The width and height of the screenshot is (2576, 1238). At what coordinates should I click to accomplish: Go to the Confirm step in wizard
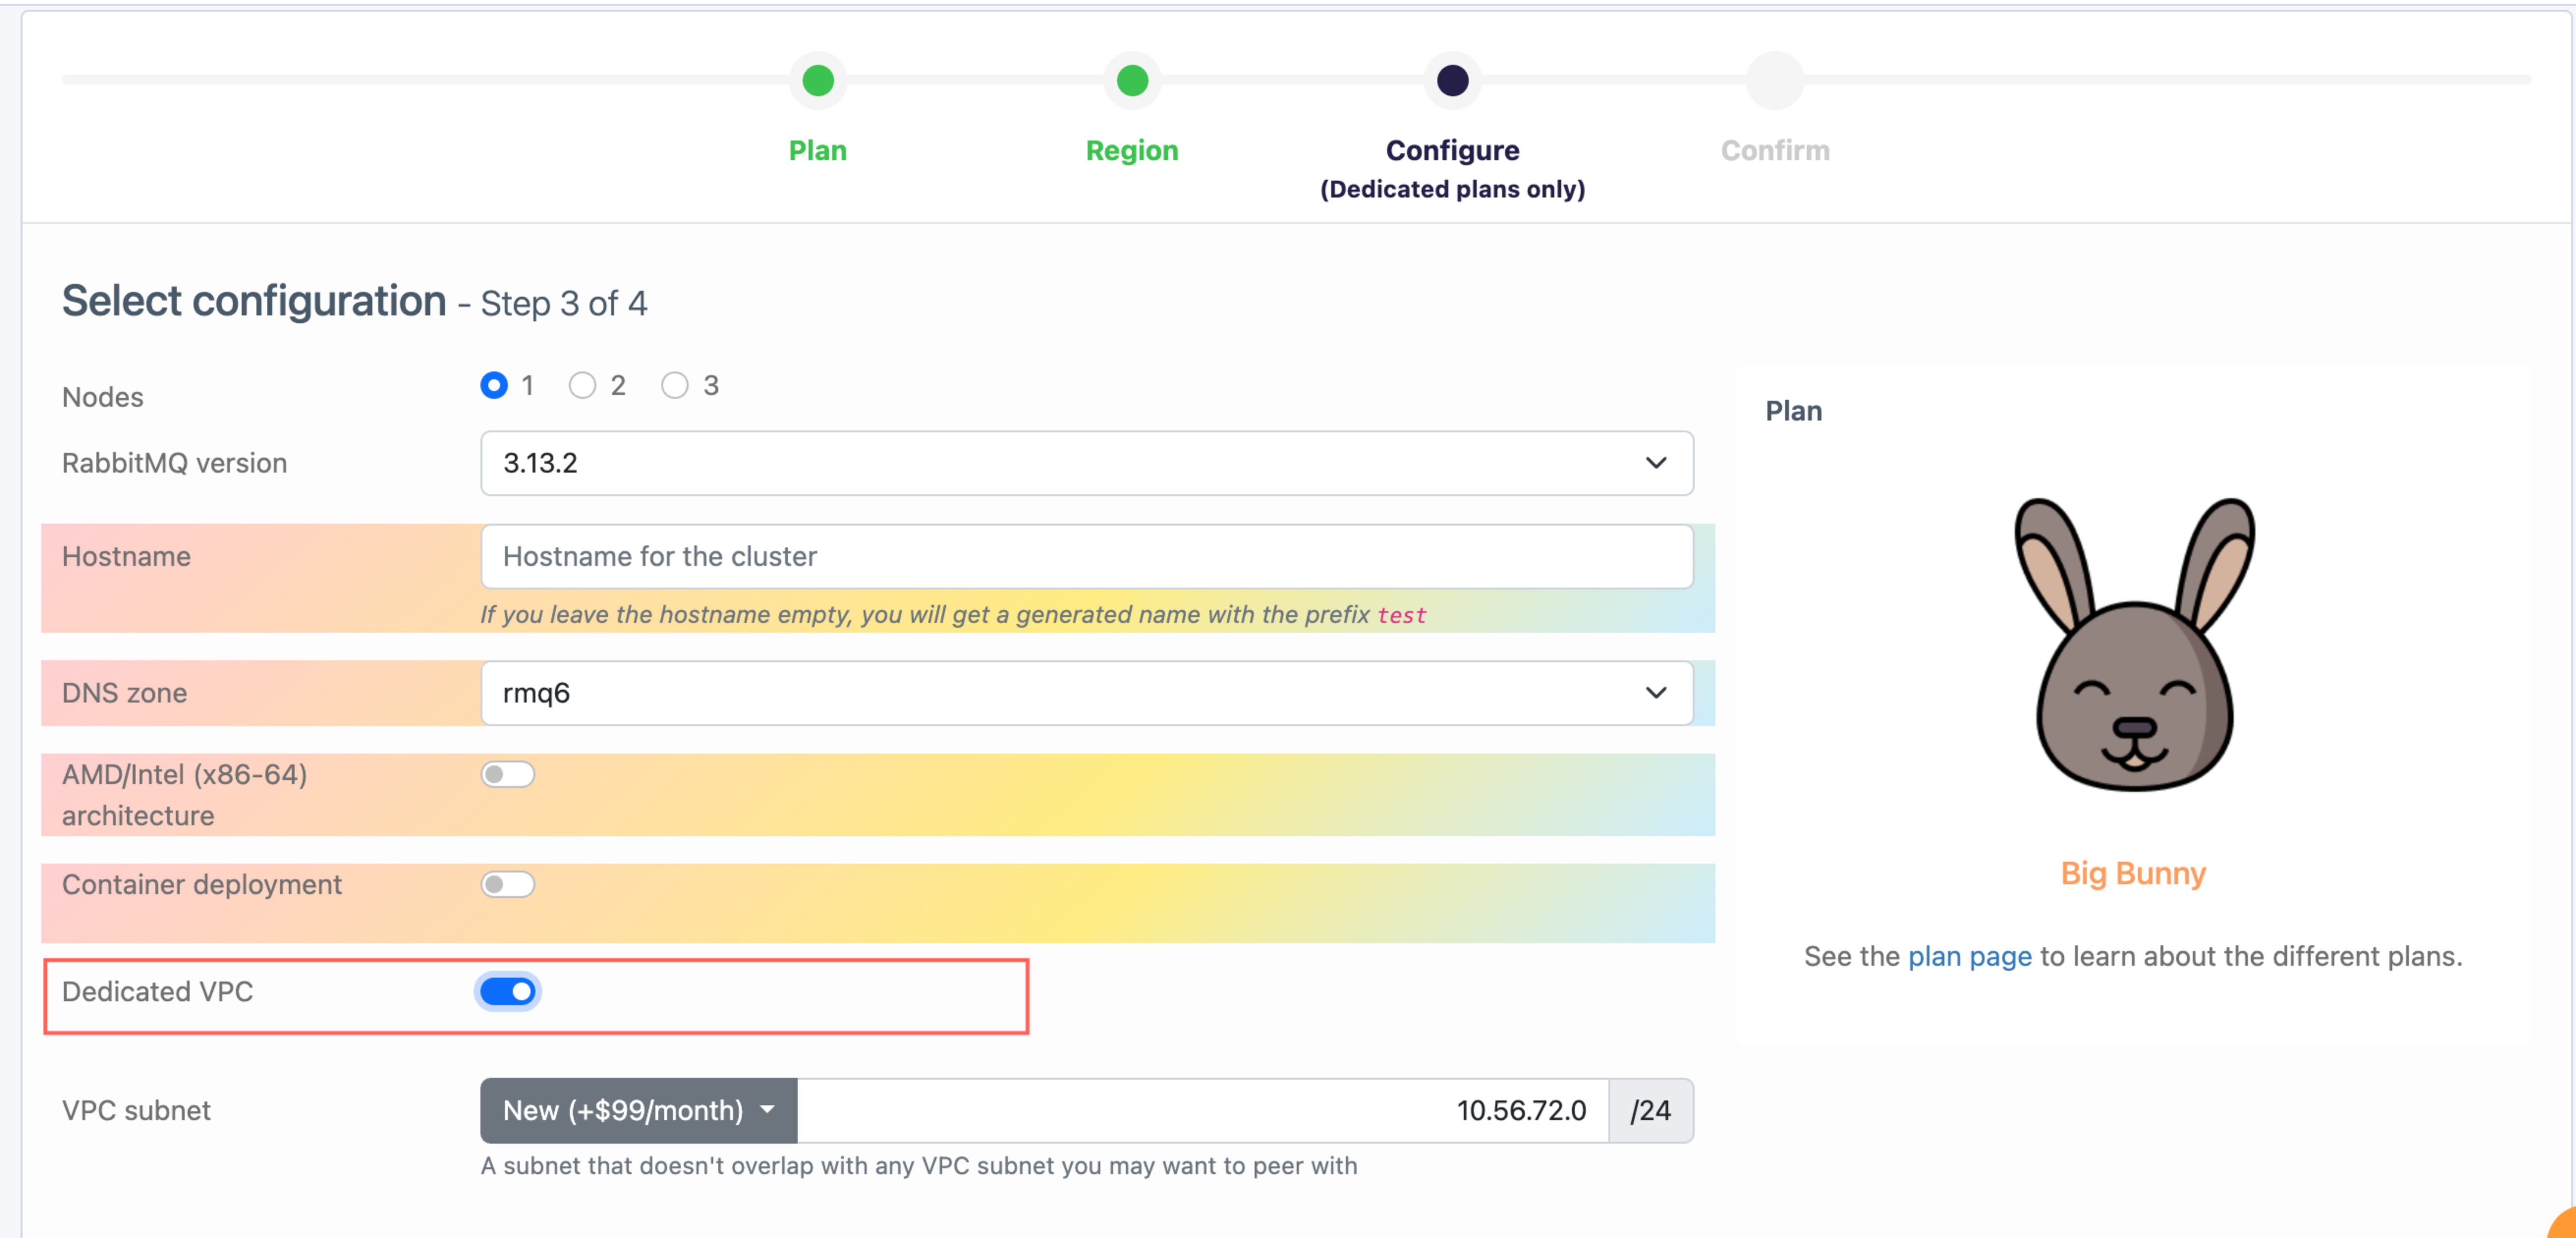click(x=1775, y=150)
